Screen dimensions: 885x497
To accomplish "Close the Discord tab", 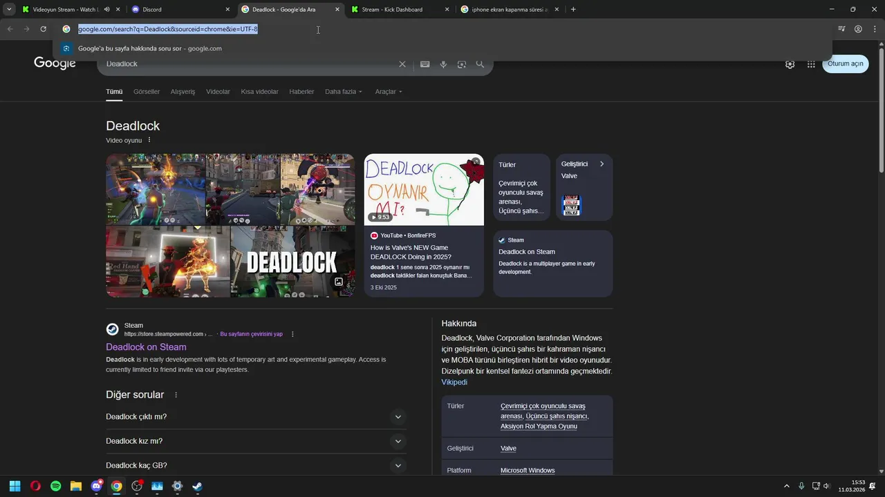I will [x=227, y=10].
